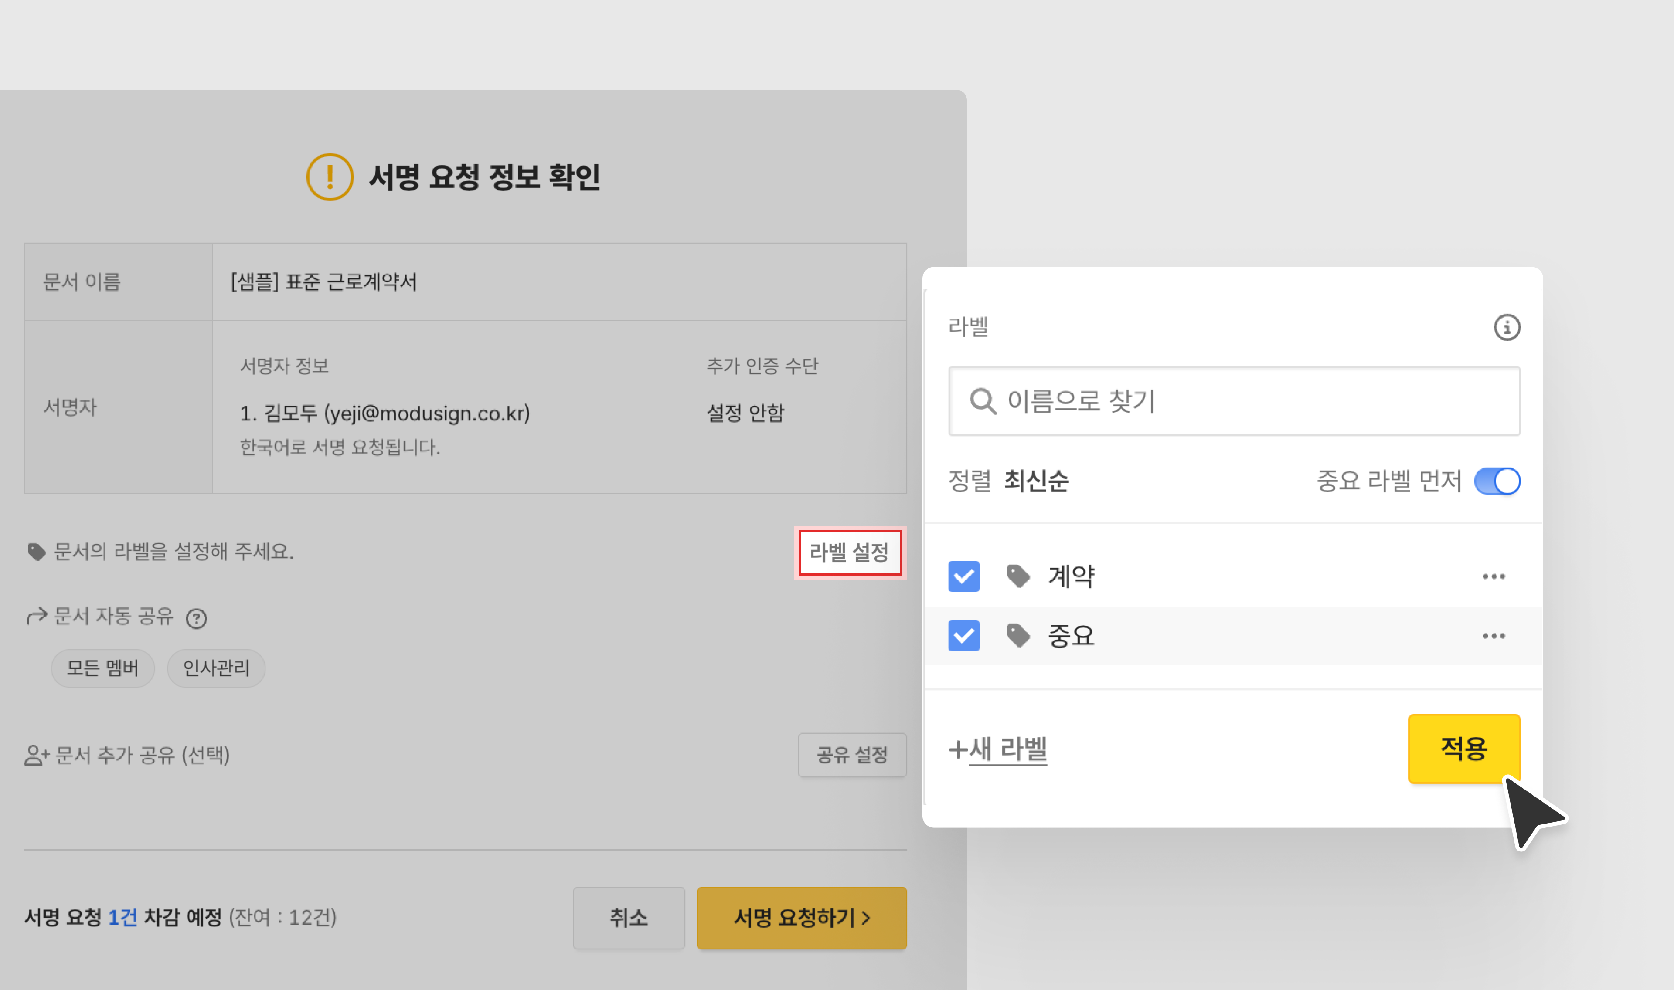Select the 인사관리 share chip
This screenshot has width=1674, height=990.
(x=215, y=668)
